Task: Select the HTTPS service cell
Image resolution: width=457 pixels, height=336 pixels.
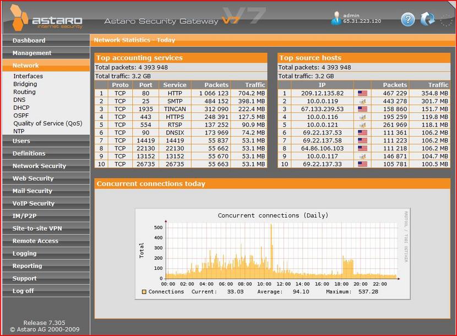Action: (x=175, y=117)
